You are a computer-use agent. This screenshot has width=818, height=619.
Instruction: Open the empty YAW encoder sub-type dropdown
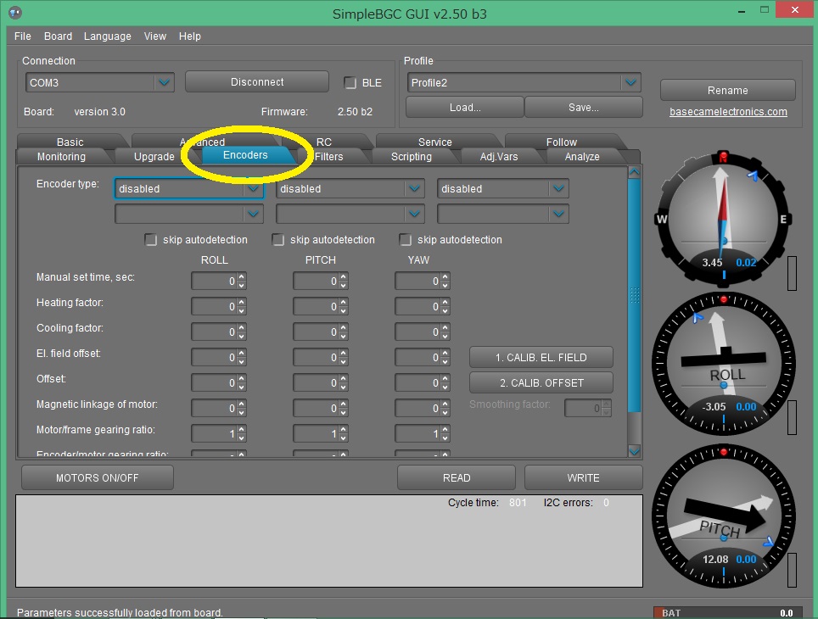(503, 214)
